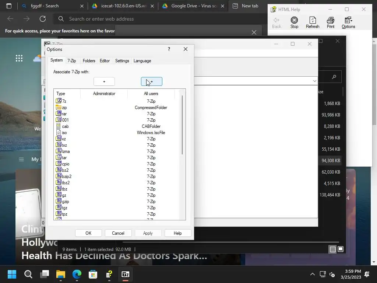This screenshot has height=283, width=377.
Task: Click OK in Options dialog
Action: [88, 233]
